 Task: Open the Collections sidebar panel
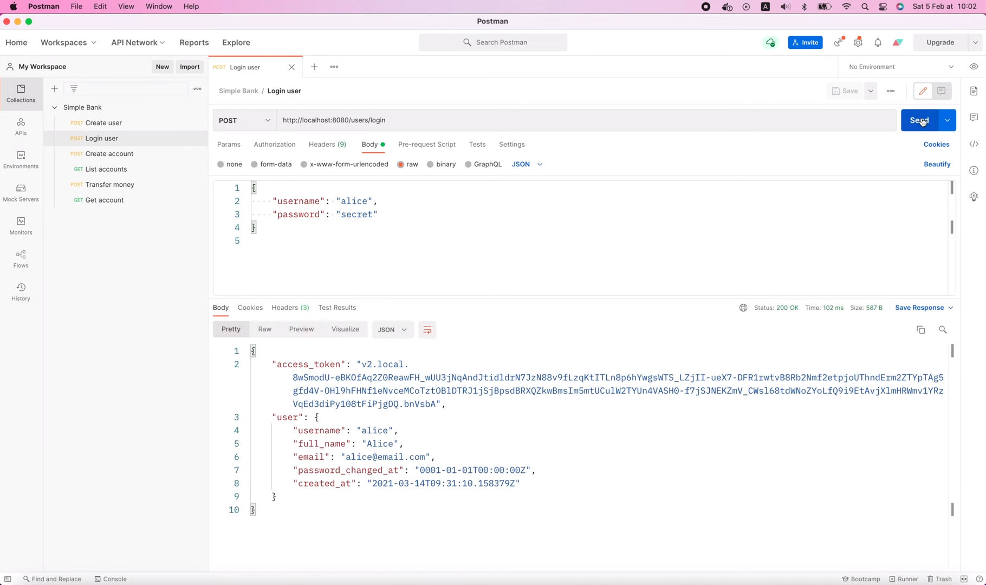click(21, 93)
